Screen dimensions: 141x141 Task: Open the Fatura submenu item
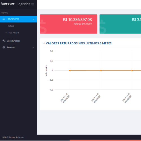coord(11,26)
